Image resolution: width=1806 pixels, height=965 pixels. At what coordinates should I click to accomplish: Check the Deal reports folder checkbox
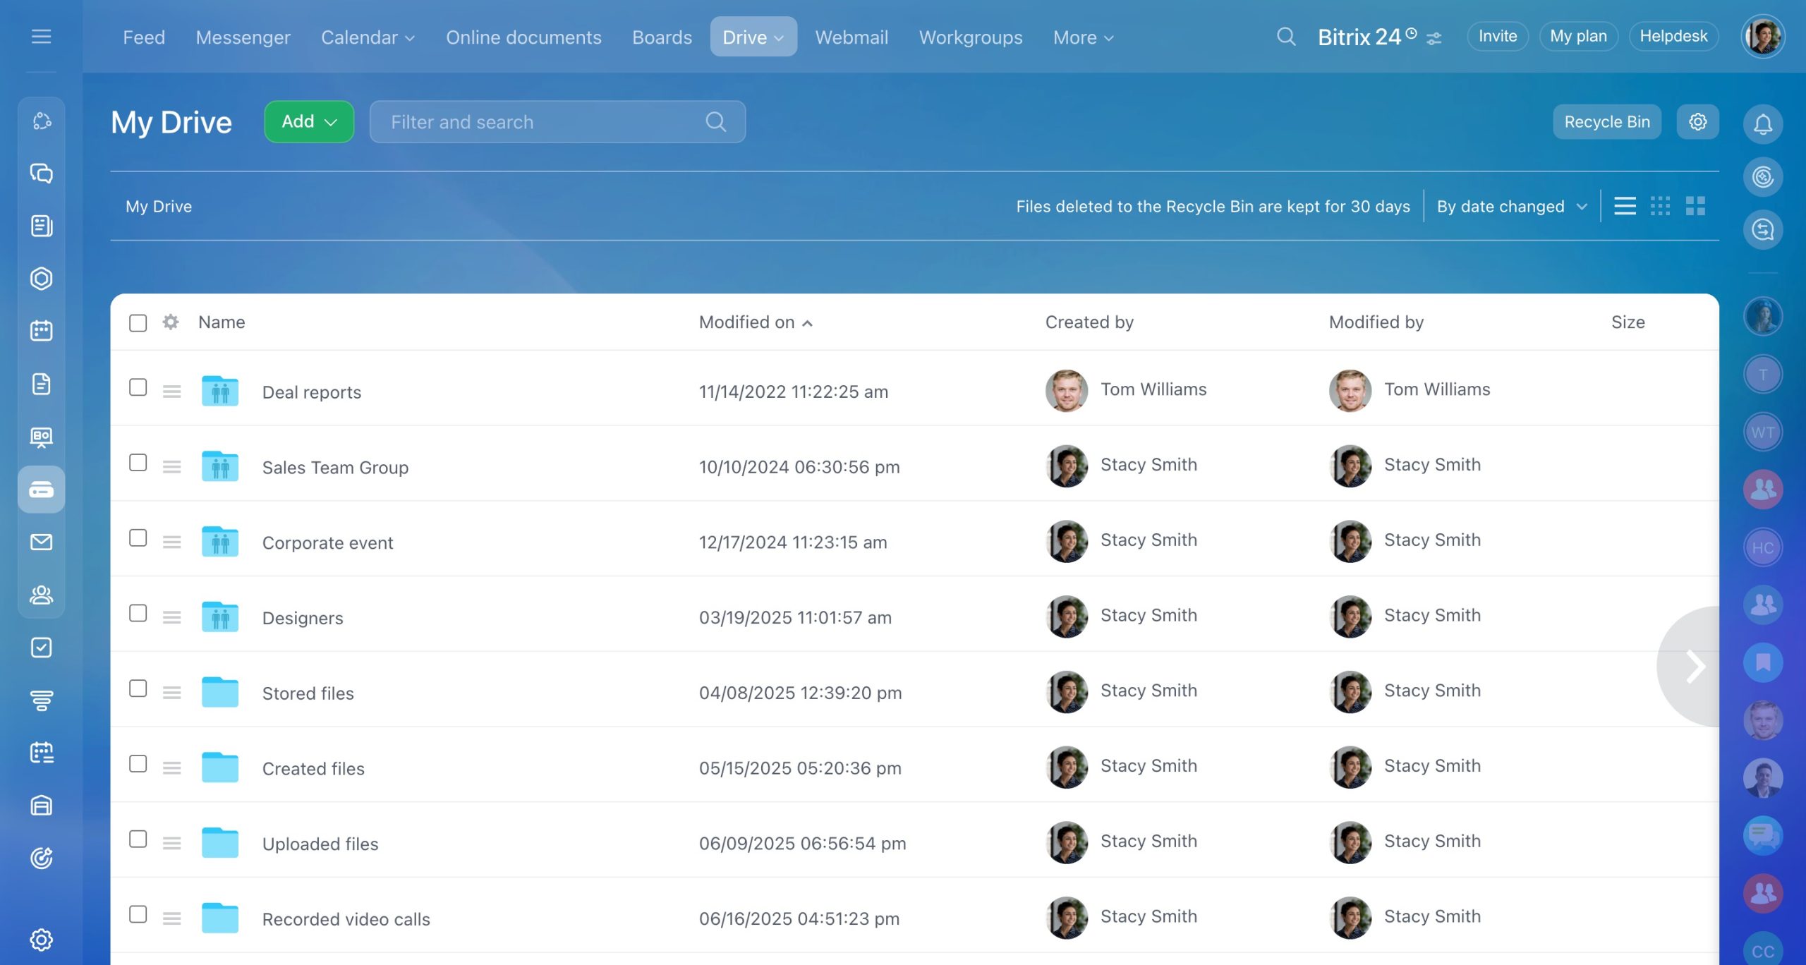pos(138,387)
